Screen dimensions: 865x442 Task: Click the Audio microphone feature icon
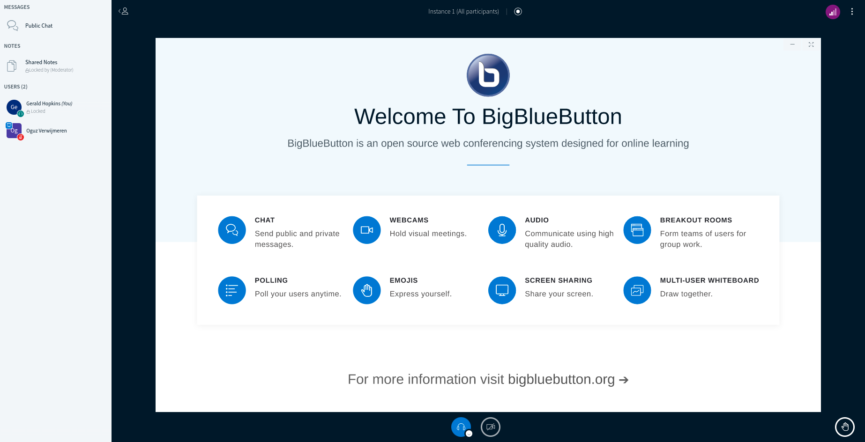point(502,230)
